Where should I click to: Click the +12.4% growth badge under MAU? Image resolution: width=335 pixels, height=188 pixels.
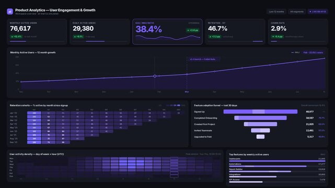tap(16, 37)
